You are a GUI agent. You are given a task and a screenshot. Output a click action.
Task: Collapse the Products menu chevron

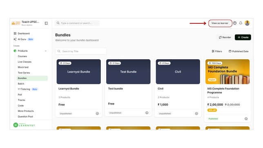(x=46, y=51)
